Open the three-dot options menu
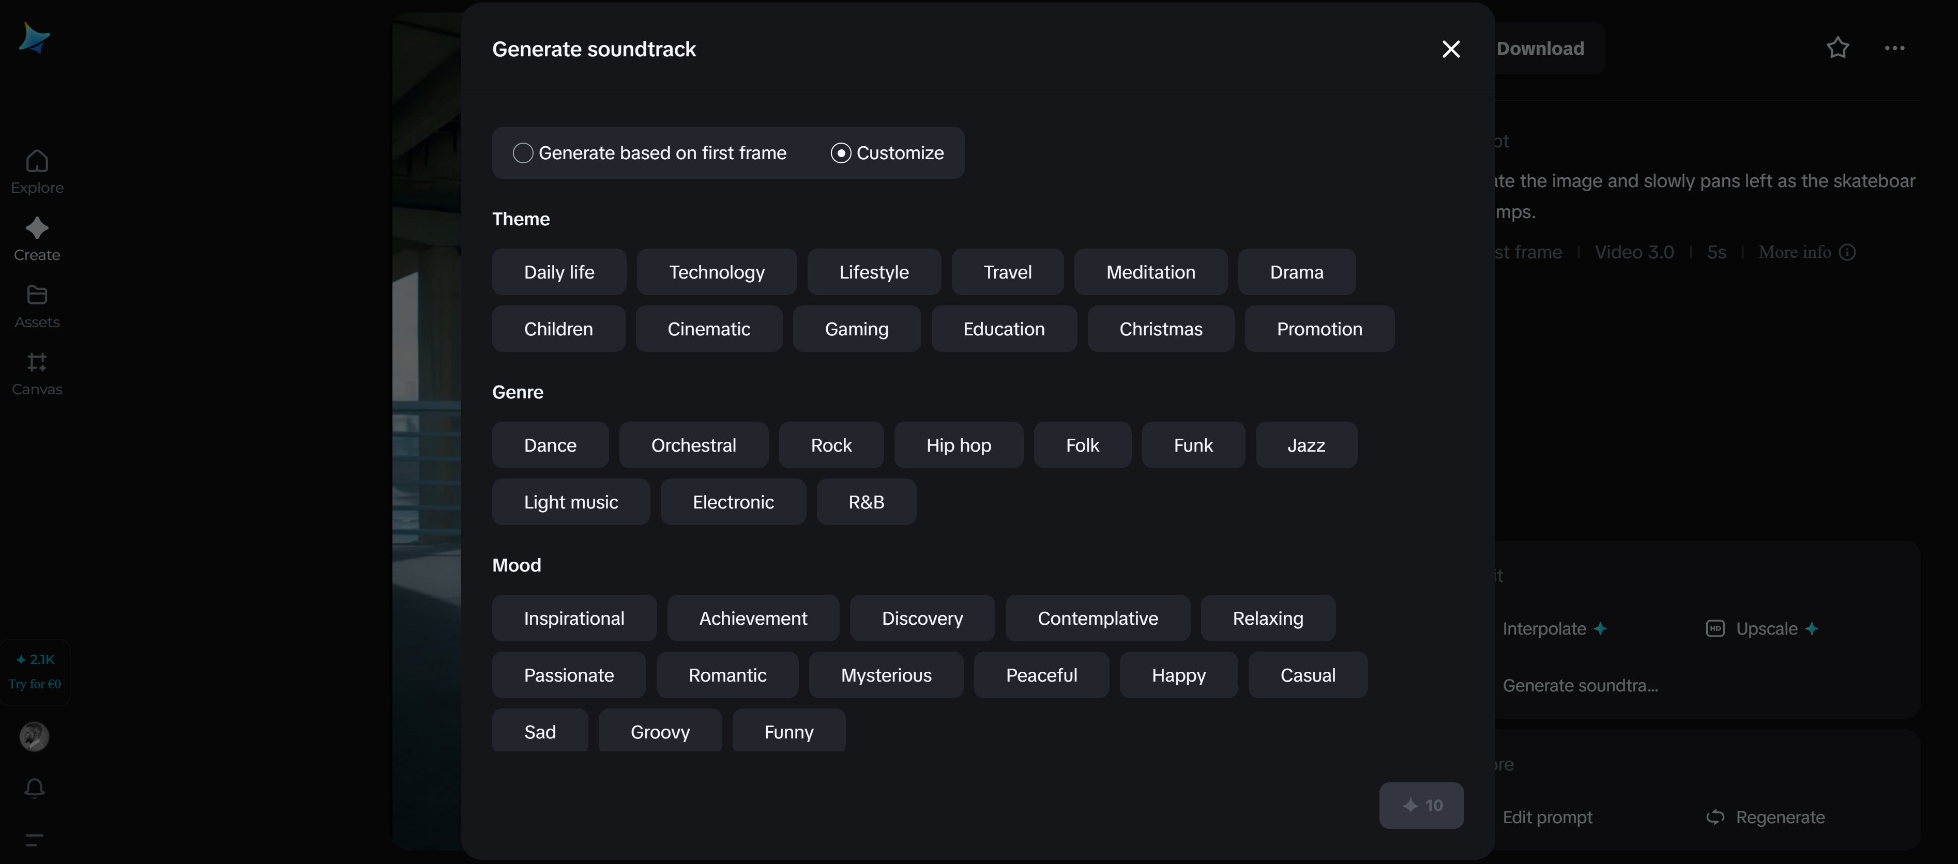 (1895, 48)
